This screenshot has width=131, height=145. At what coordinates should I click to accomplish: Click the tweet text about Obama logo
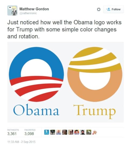click(64, 30)
